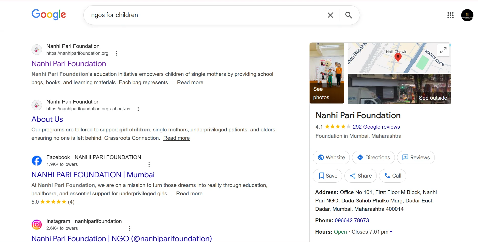Open 292 Google reviews link
Image resolution: width=478 pixels, height=242 pixels.
pyautogui.click(x=376, y=127)
